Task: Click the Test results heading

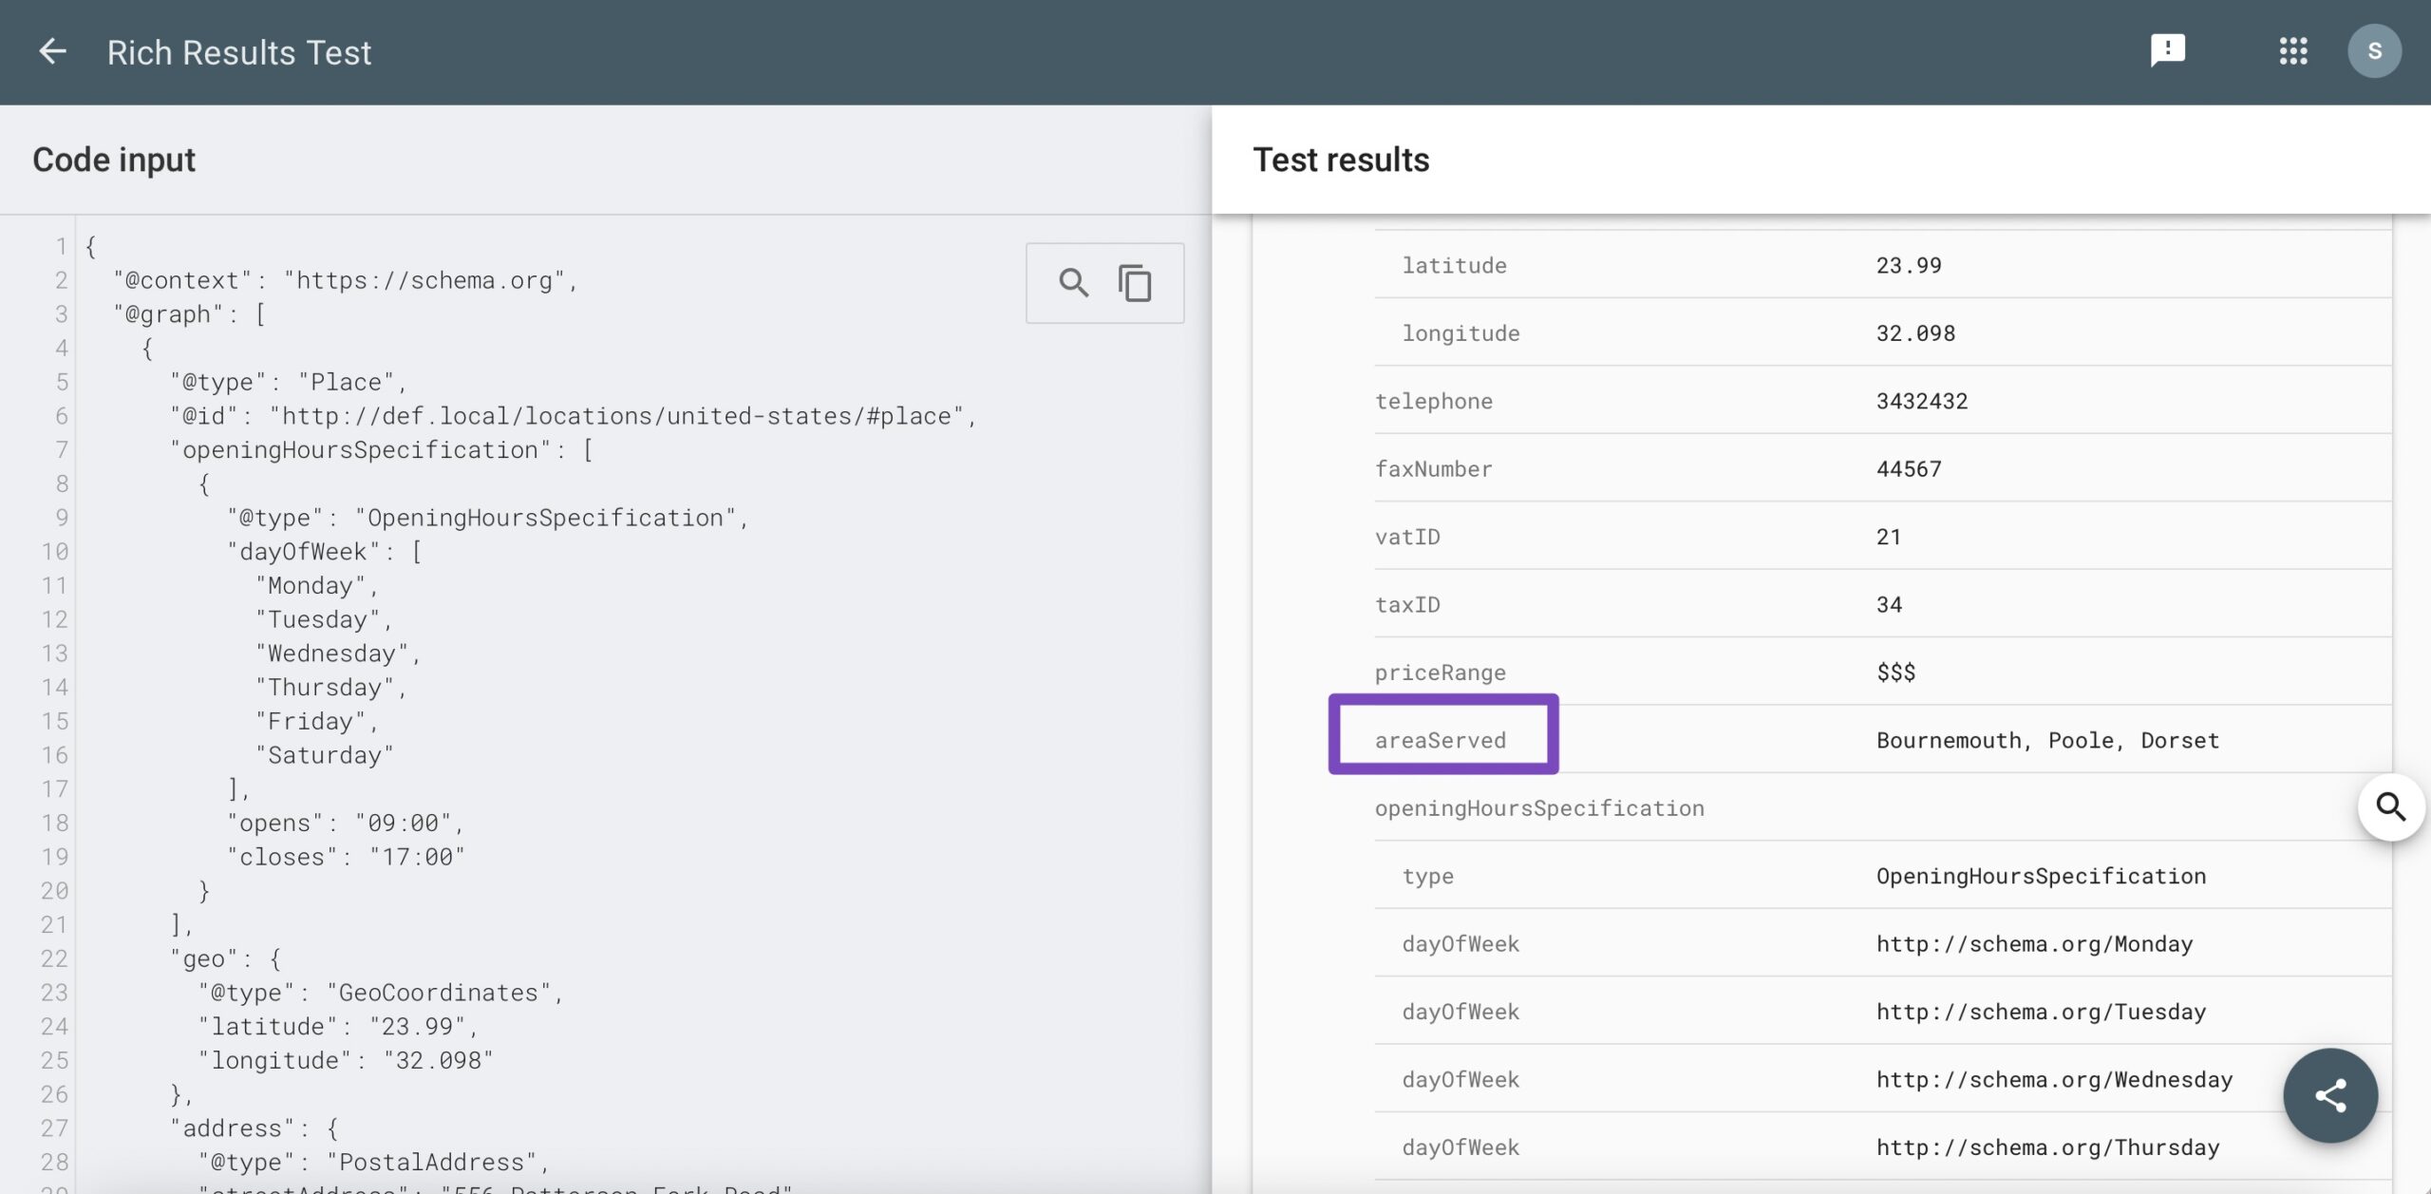Action: tap(1341, 160)
